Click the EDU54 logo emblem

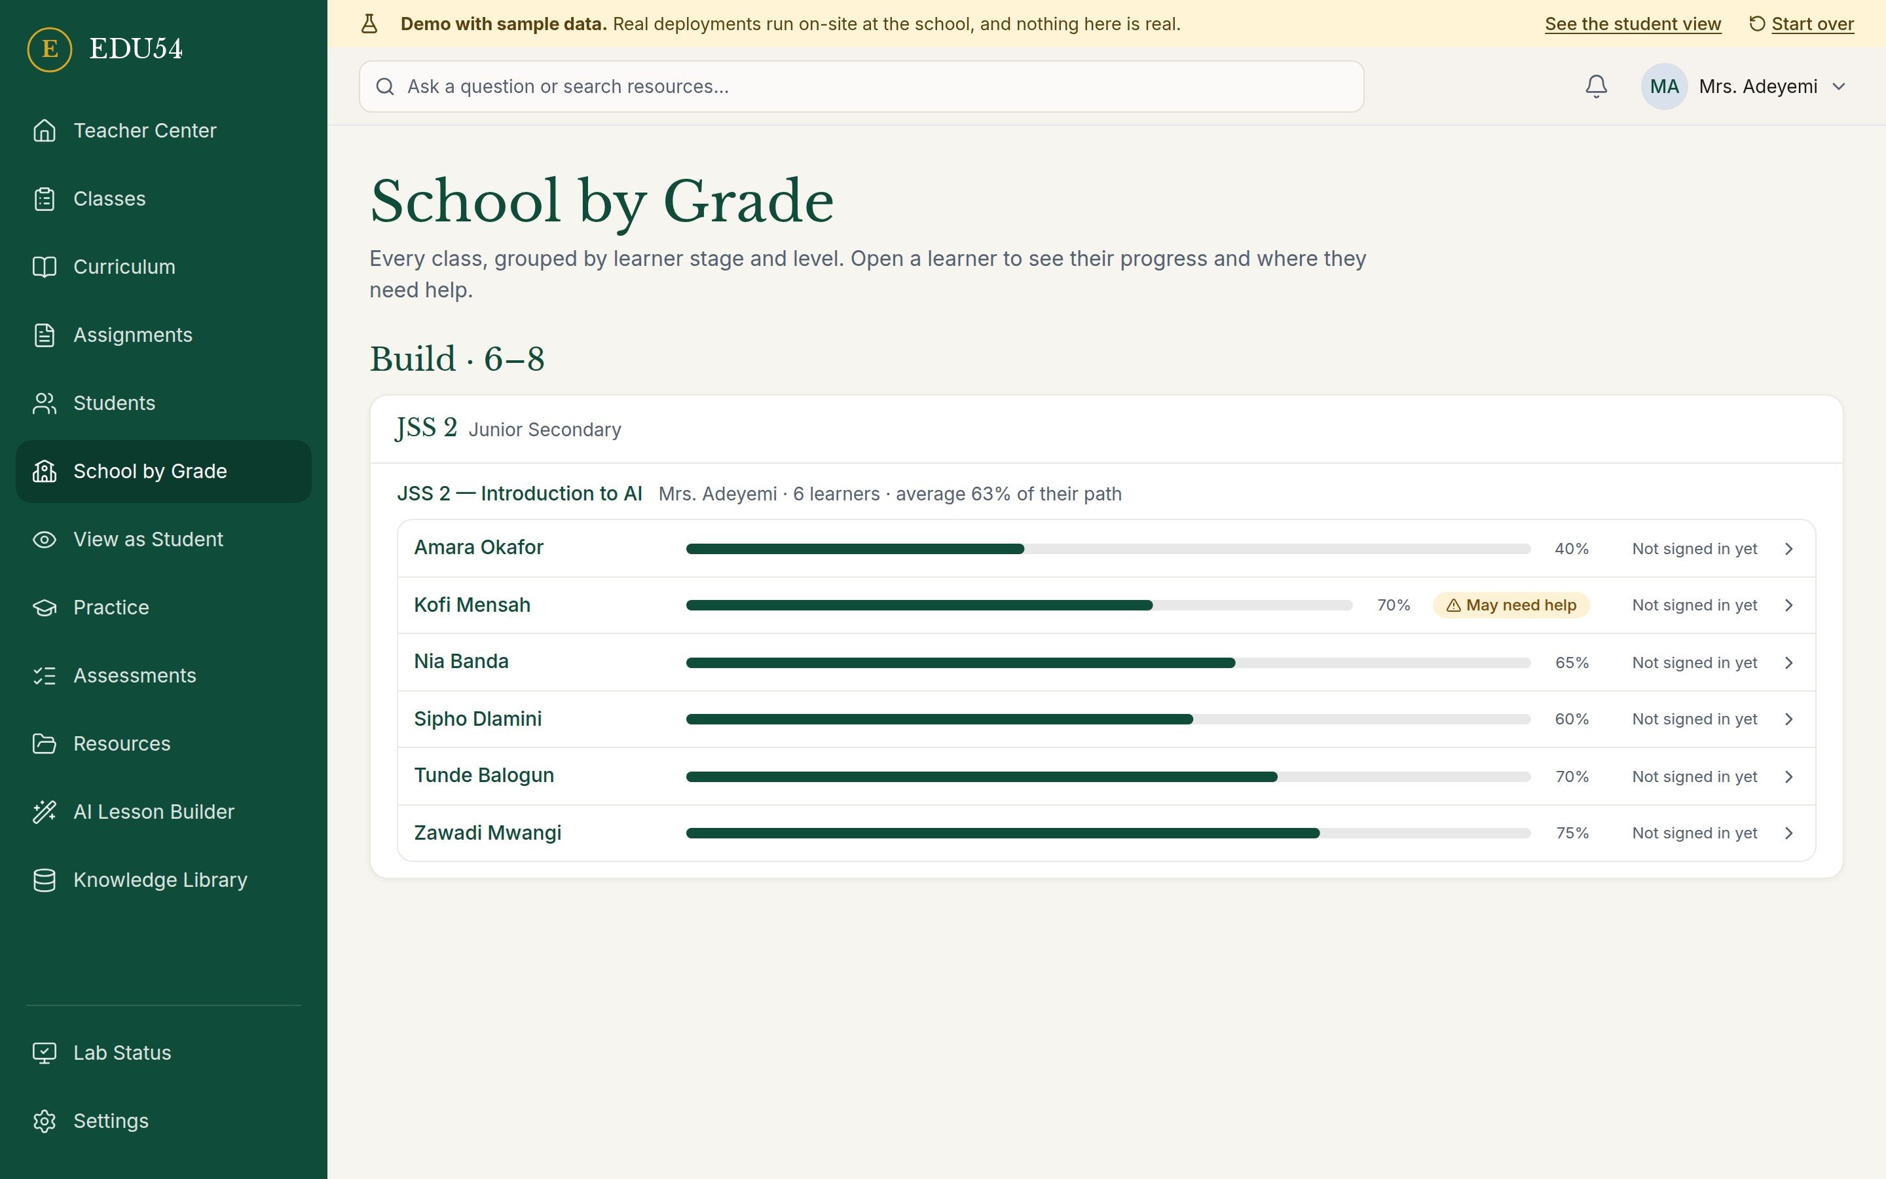point(49,49)
